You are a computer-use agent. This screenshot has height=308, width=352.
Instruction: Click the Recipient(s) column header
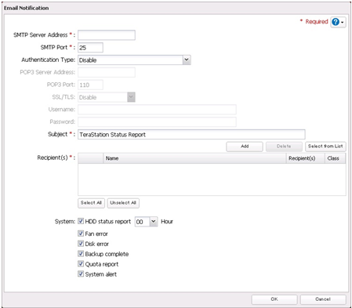tap(306, 158)
